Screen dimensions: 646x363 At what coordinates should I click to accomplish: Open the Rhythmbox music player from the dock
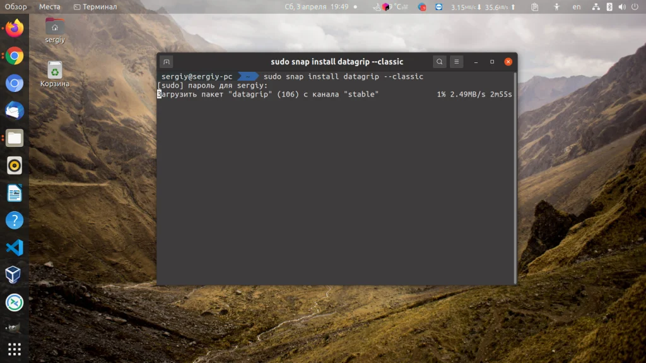(x=14, y=165)
